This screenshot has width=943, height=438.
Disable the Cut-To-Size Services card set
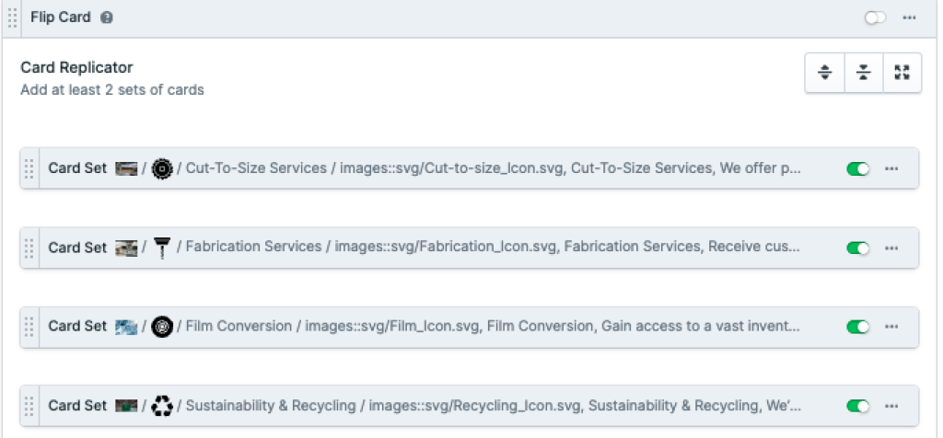click(x=857, y=168)
